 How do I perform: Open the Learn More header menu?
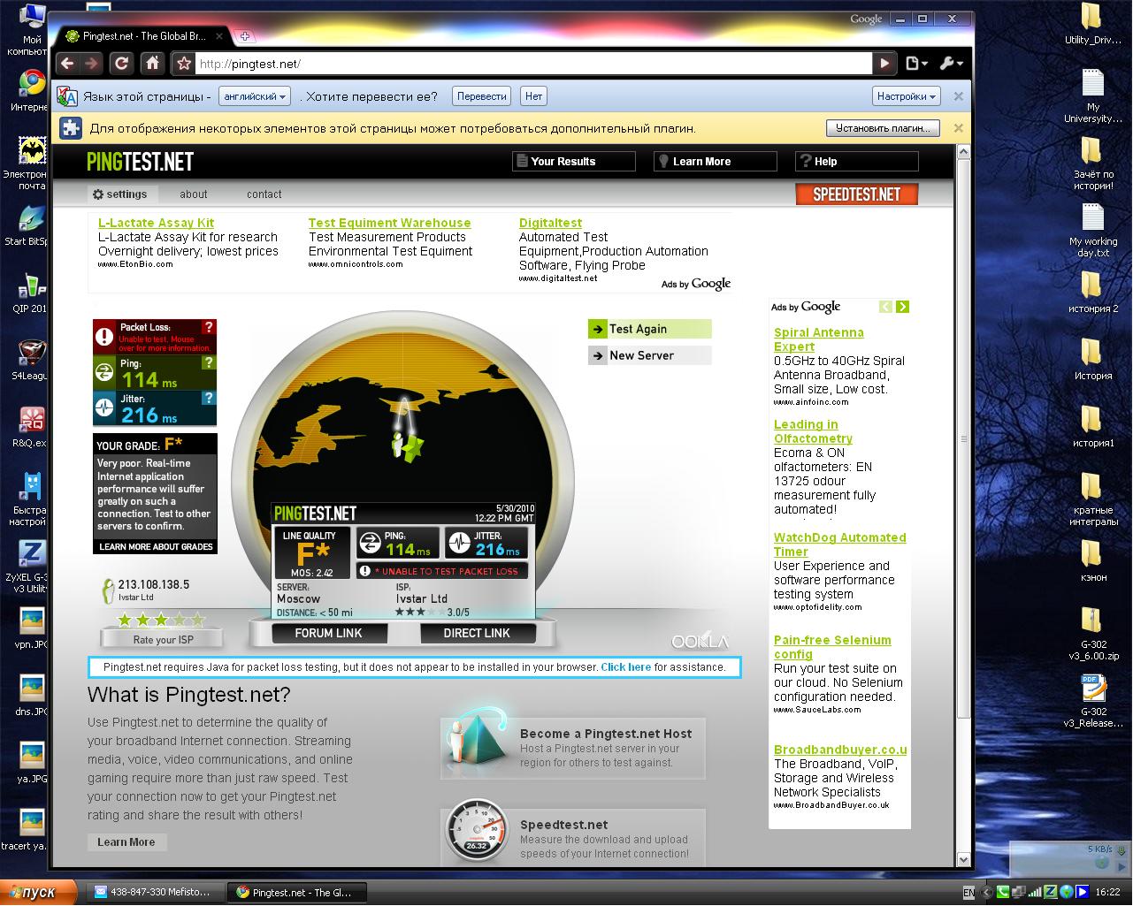715,162
